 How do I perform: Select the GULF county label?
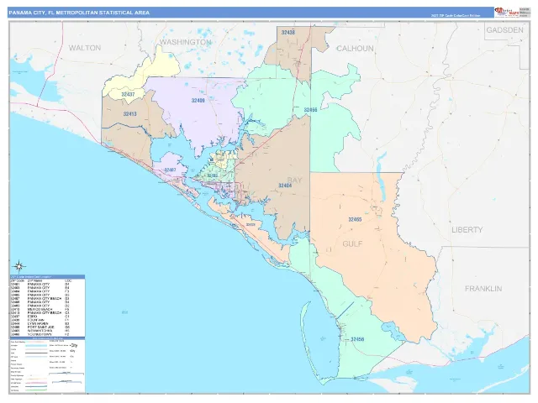click(x=352, y=243)
